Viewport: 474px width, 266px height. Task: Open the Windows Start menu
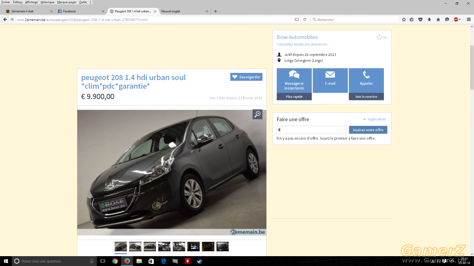(x=6, y=261)
